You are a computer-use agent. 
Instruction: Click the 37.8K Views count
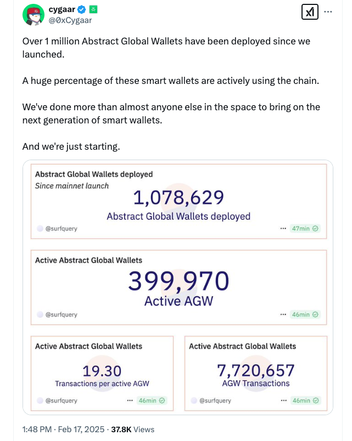point(133,429)
